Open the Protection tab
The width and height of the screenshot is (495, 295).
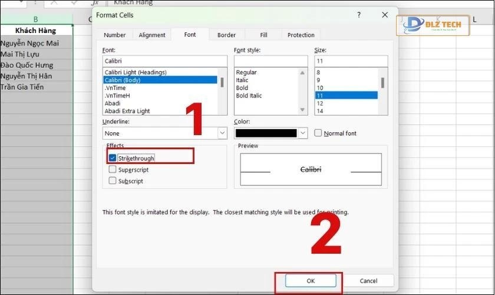(x=301, y=35)
